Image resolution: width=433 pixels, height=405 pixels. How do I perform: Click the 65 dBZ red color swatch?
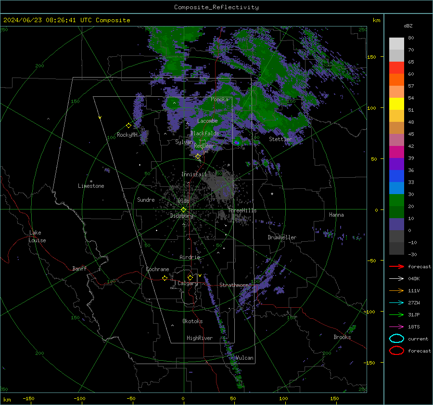[396, 68]
